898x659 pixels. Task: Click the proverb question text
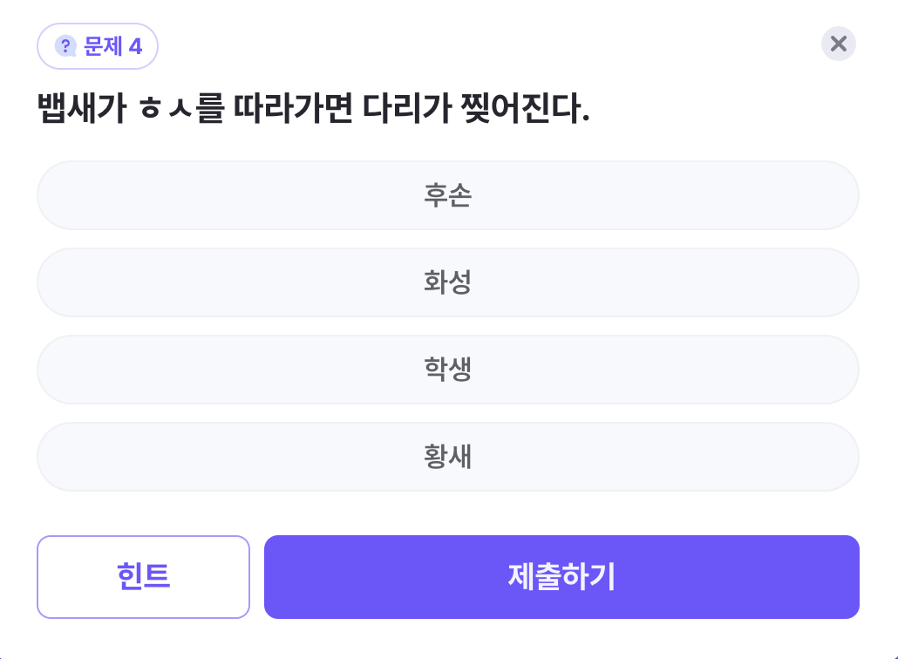point(314,112)
